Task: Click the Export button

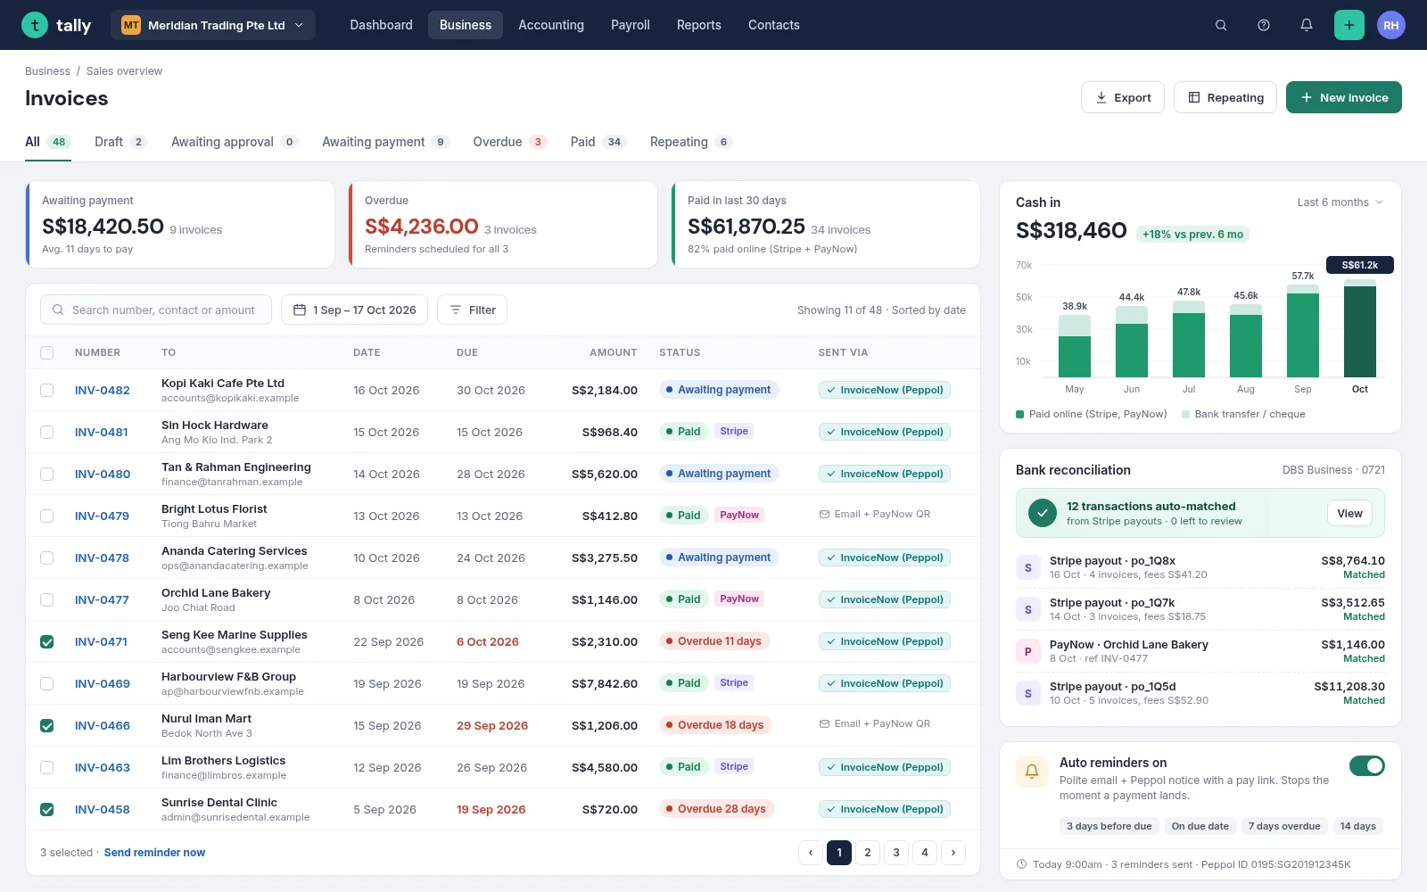Action: [x=1123, y=97]
